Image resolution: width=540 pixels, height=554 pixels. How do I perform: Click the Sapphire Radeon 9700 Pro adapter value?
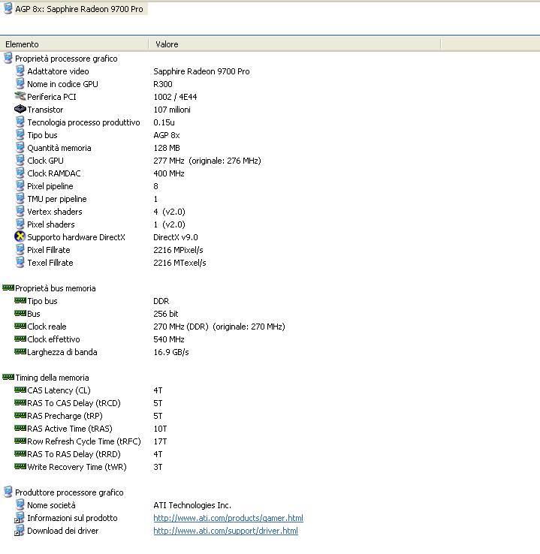pos(201,71)
